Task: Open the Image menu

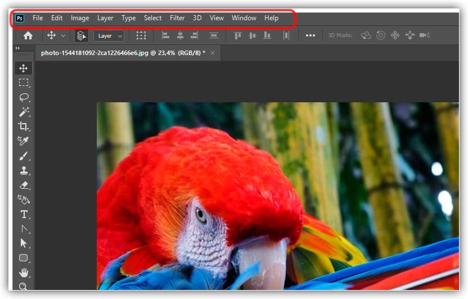Action: tap(80, 18)
